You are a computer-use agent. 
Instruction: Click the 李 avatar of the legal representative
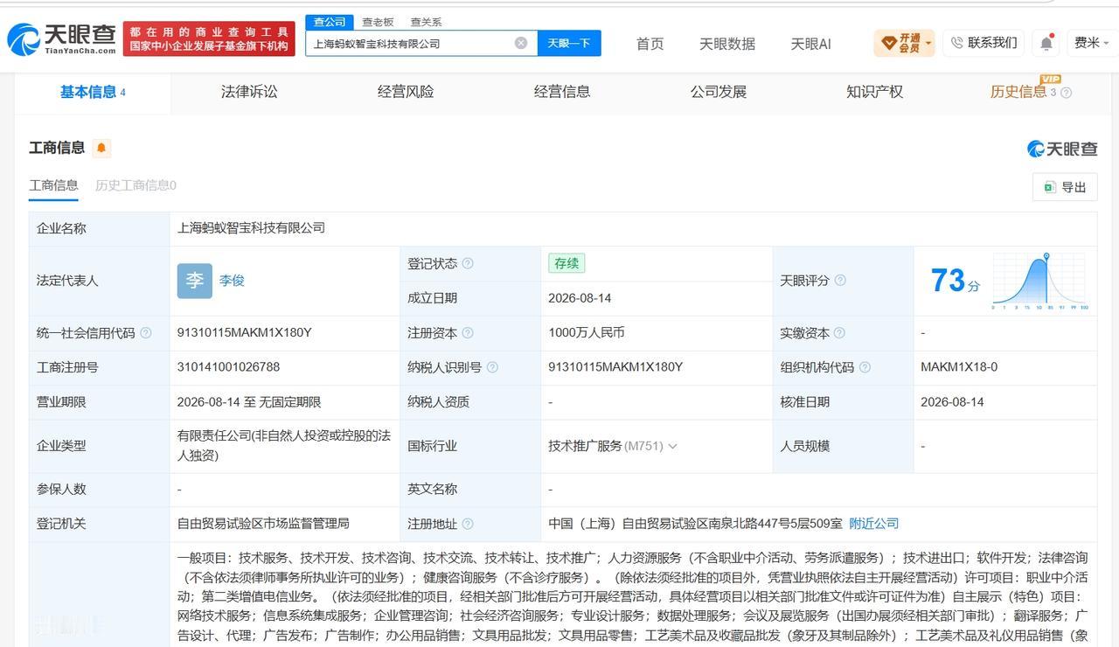[194, 281]
